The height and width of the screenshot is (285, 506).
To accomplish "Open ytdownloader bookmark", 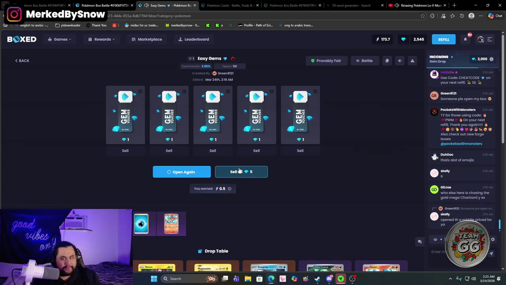I will pyautogui.click(x=68, y=25).
